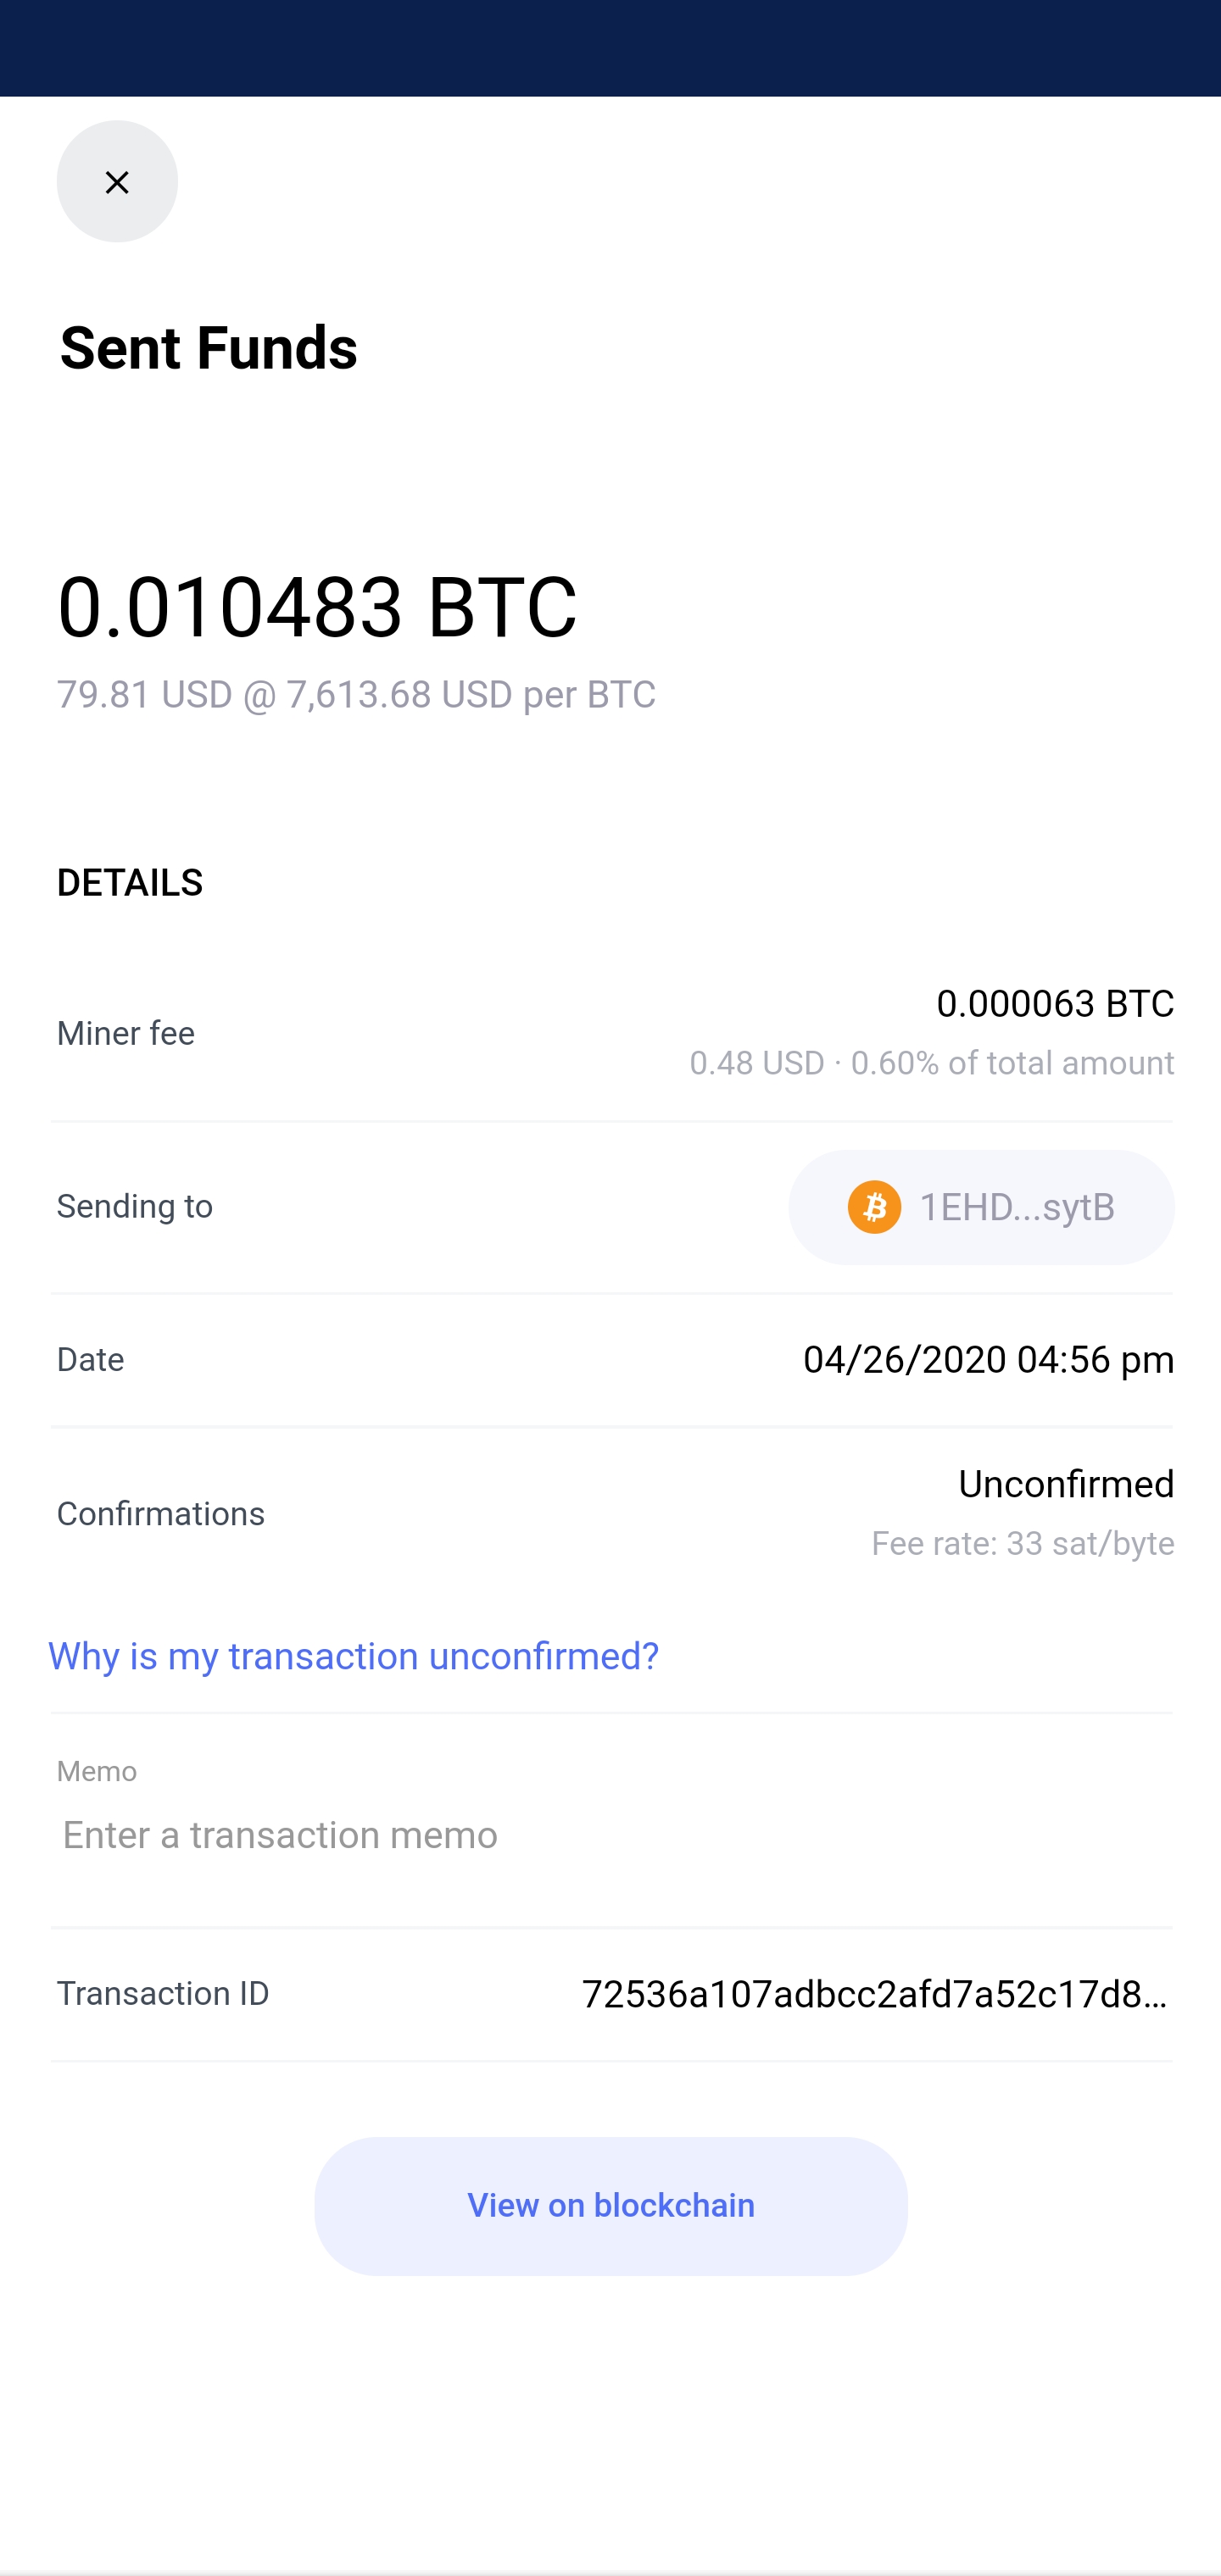1221x2576 pixels.
Task: Select the 0.000063 BTC miner fee value
Action: [x=1054, y=1003]
